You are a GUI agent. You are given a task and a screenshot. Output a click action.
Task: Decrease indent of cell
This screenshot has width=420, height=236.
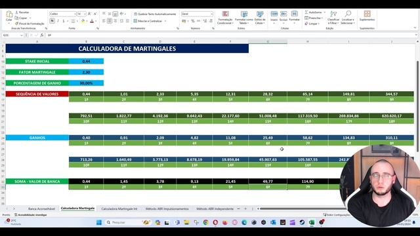[121, 21]
